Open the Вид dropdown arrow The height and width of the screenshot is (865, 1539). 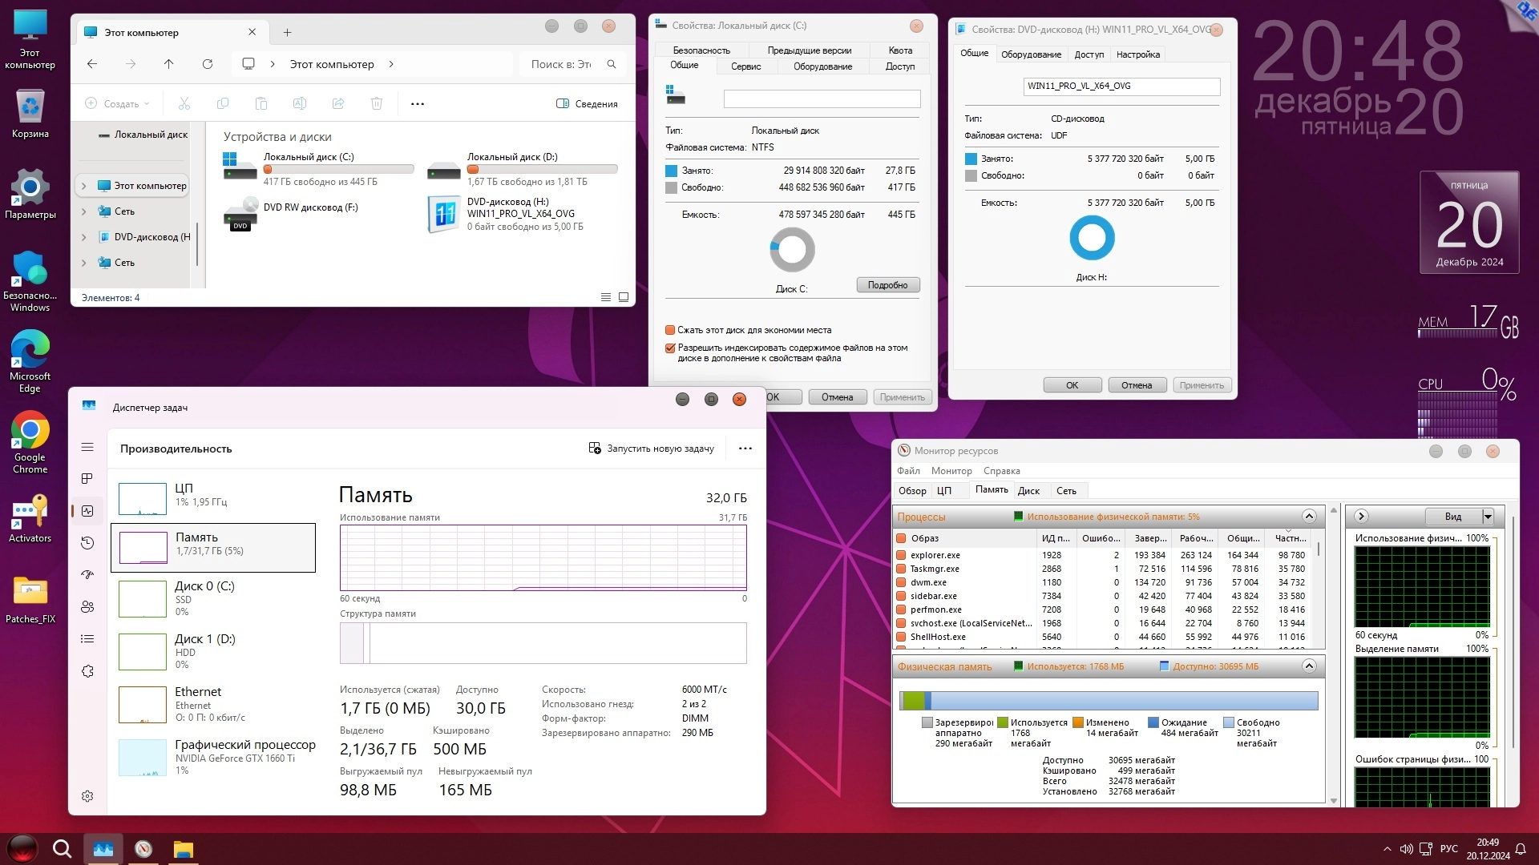[1488, 517]
